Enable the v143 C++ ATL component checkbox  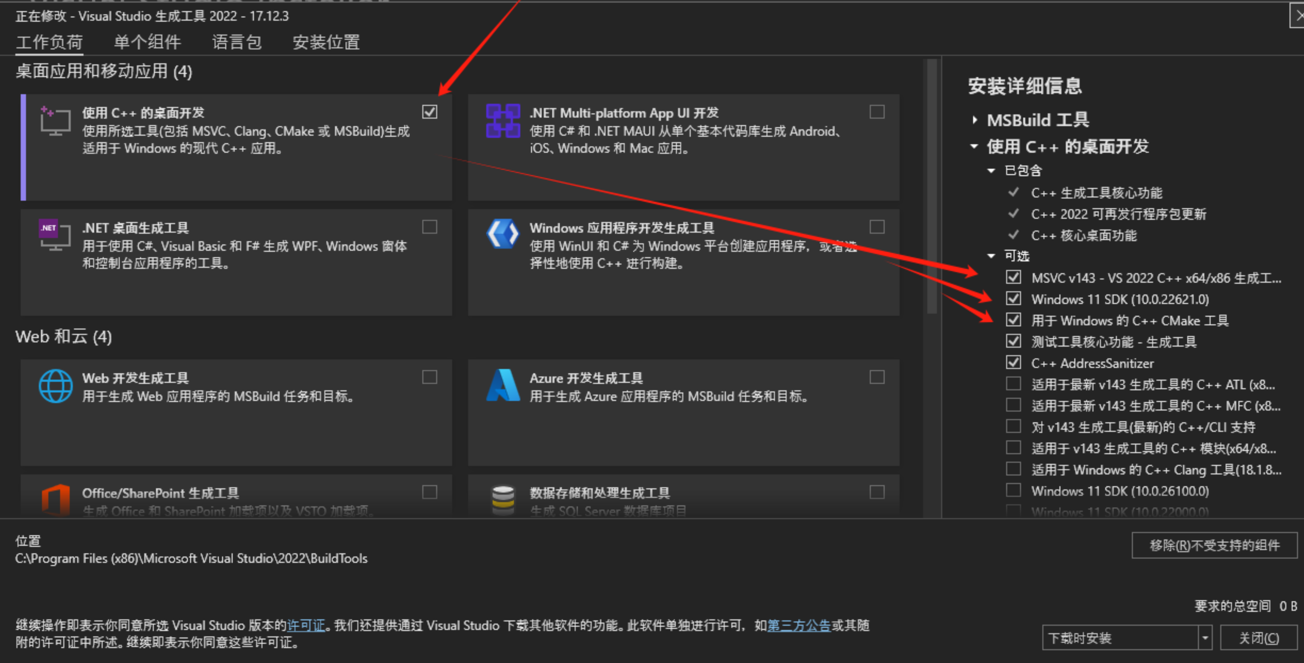tap(1013, 383)
